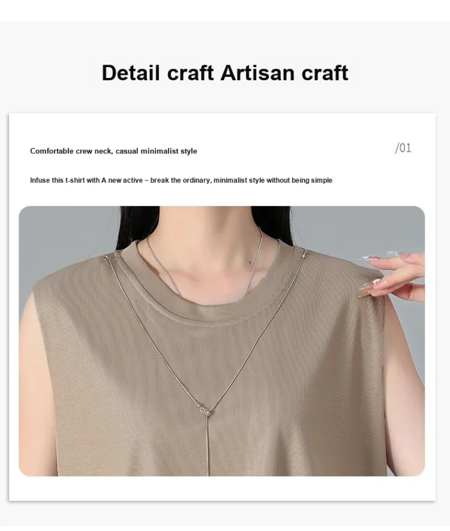Click the blank white card area below the photo
Screen dimensions: 450x531
click(x=222, y=488)
